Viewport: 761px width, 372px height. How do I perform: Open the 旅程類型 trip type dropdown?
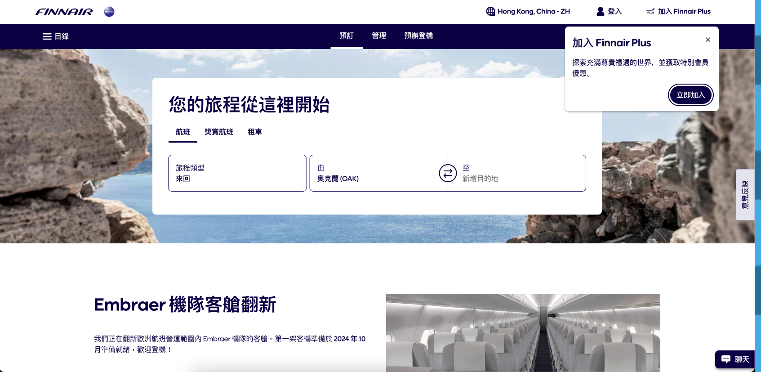click(237, 173)
